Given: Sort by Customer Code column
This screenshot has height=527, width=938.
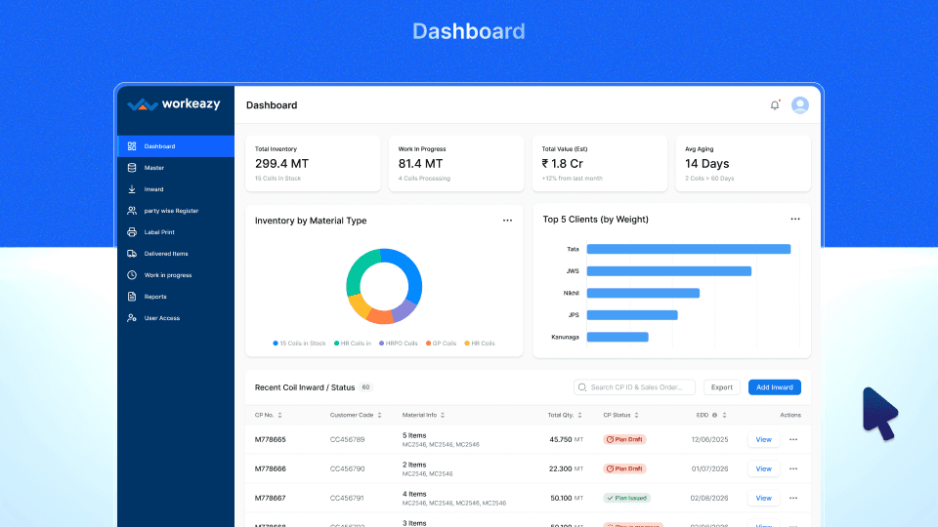Looking at the screenshot, I should [x=379, y=416].
